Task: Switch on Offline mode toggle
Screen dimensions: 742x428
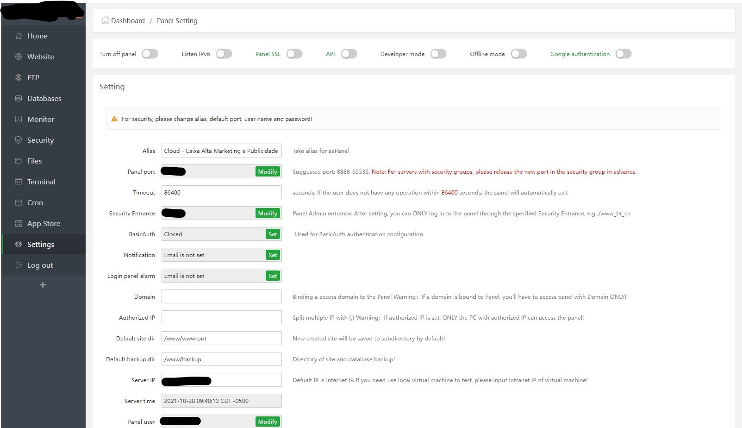Action: (x=519, y=54)
